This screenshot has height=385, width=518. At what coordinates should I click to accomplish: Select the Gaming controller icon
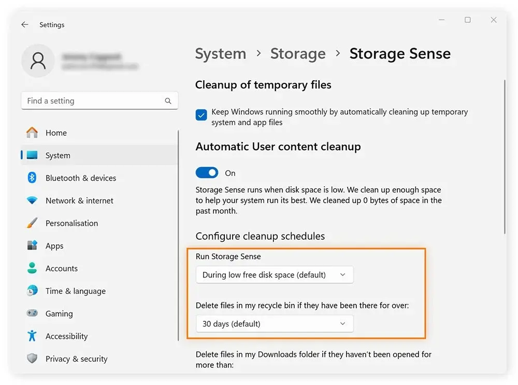(32, 314)
